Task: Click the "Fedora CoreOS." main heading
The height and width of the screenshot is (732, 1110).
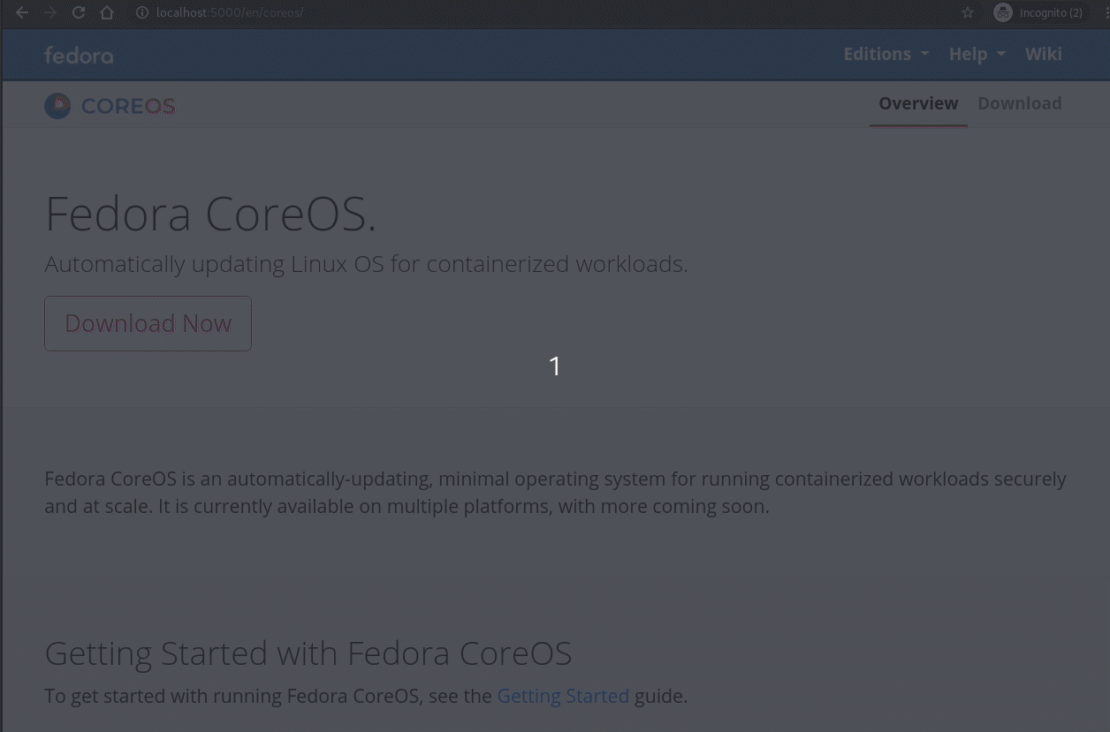Action: click(210, 214)
